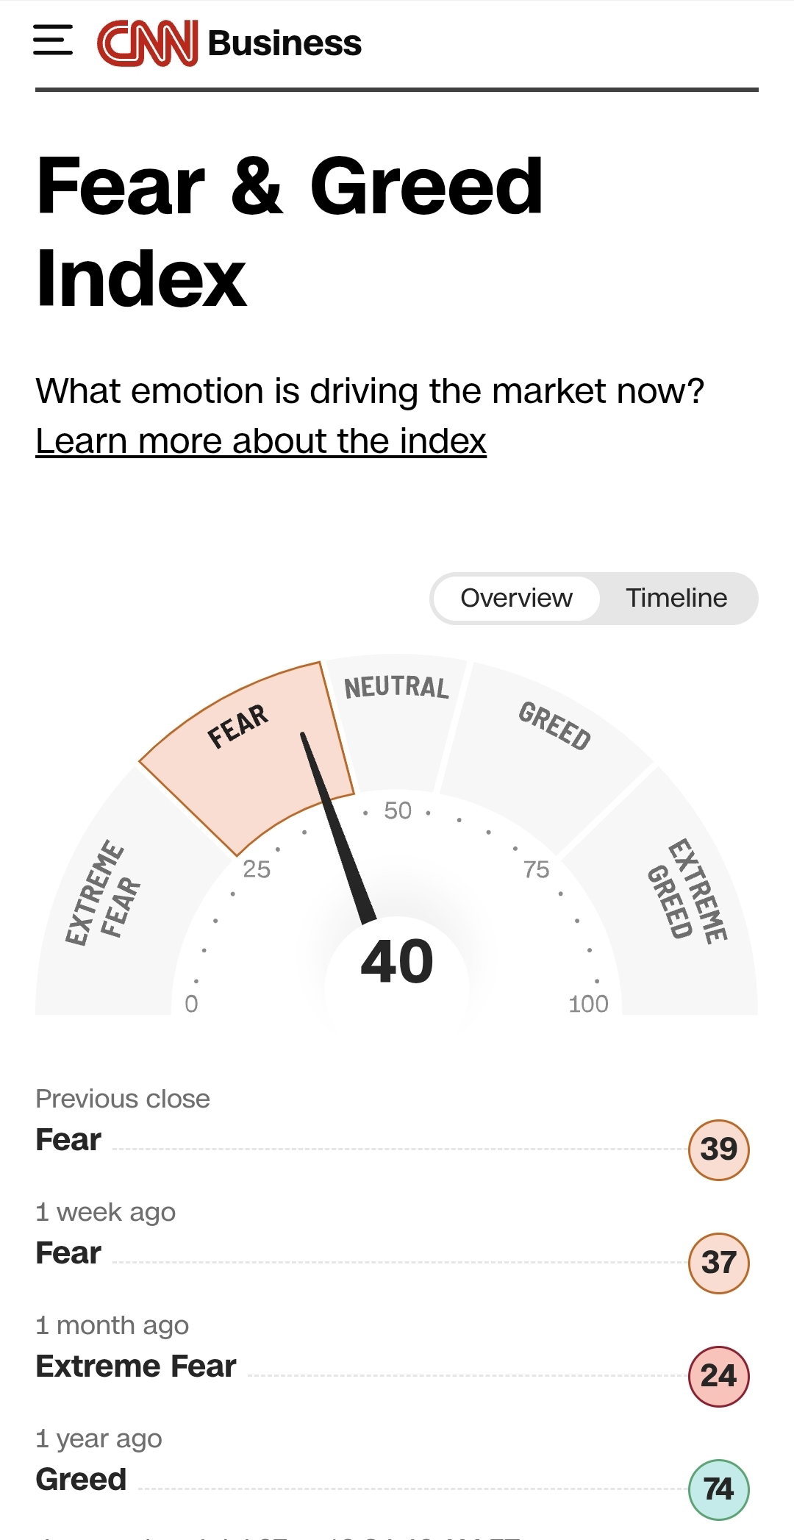Click the 1 year ago badge 74

(x=718, y=1489)
